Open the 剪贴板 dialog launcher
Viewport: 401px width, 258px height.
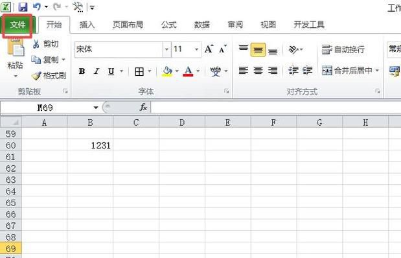tap(65, 91)
